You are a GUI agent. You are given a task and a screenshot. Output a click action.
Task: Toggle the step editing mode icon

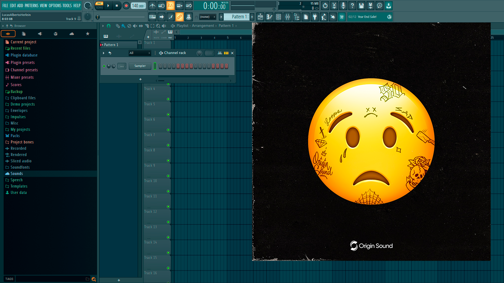(x=170, y=17)
